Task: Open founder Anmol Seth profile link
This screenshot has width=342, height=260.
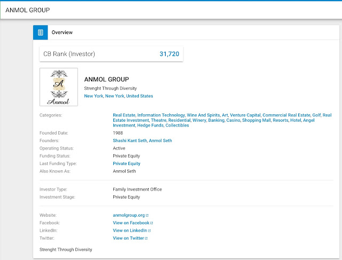Action: coord(160,140)
